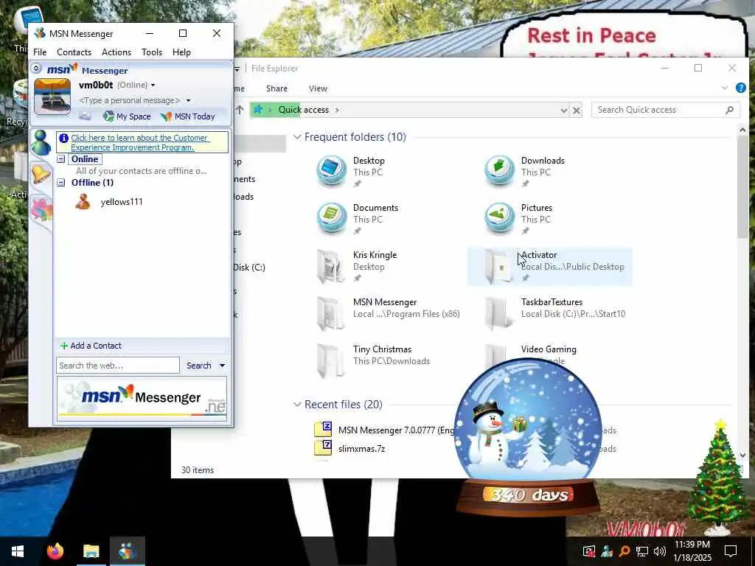Select the Kris Kringle folder

[381, 265]
